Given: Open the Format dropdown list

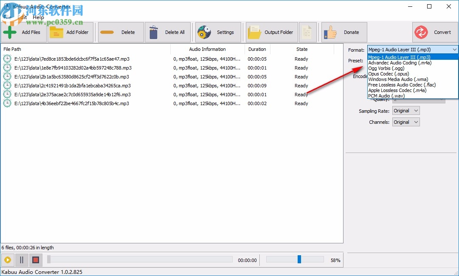Looking at the screenshot, I should (455, 49).
